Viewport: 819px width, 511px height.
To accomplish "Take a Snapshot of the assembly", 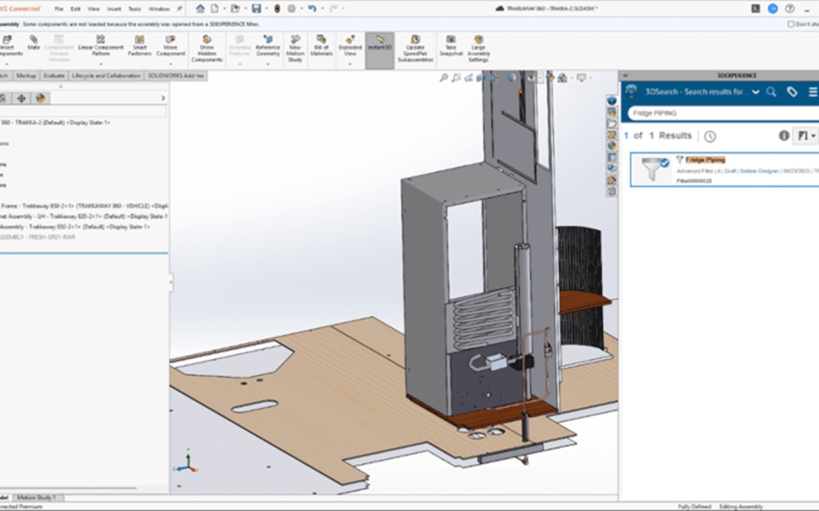I will (x=451, y=45).
